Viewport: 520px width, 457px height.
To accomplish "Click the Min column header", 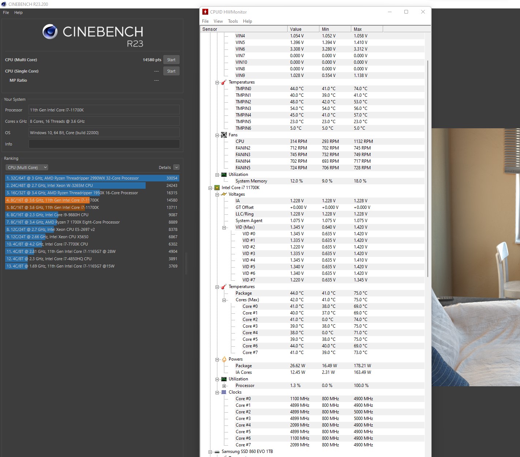I will (x=335, y=29).
